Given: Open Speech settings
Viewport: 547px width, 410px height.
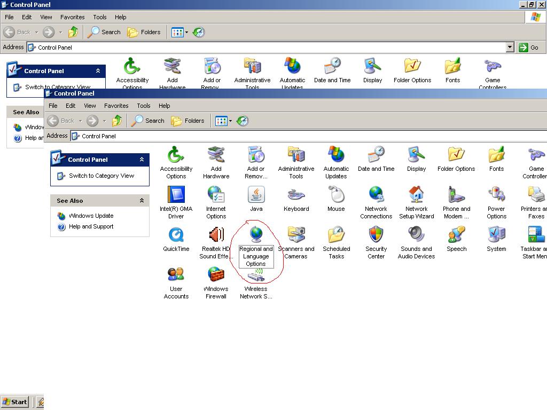Looking at the screenshot, I should coord(456,239).
